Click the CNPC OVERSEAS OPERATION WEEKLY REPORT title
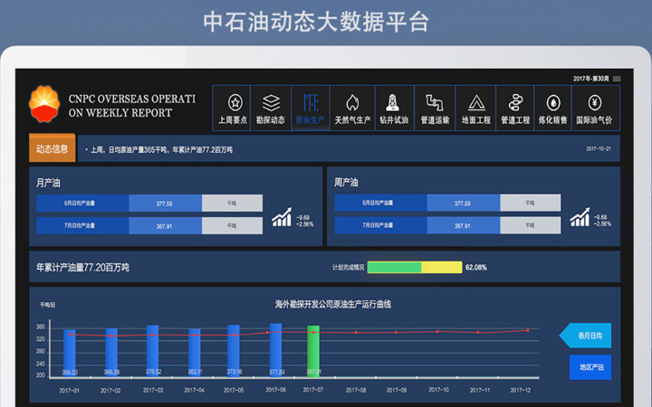652x407 pixels. point(132,106)
